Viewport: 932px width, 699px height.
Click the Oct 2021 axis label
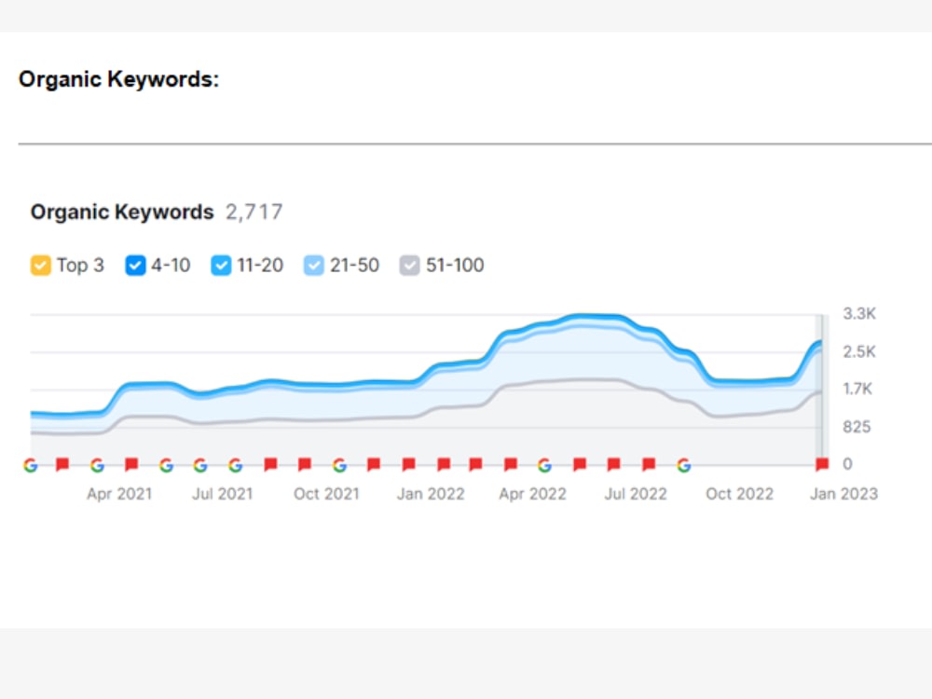(326, 494)
